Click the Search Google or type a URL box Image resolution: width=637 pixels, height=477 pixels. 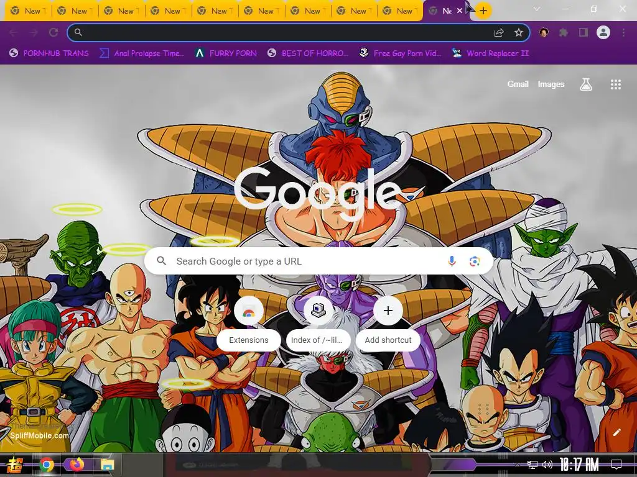318,261
